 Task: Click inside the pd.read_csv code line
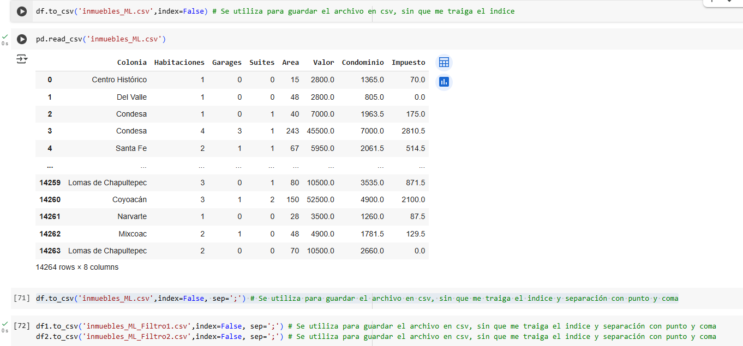(101, 39)
